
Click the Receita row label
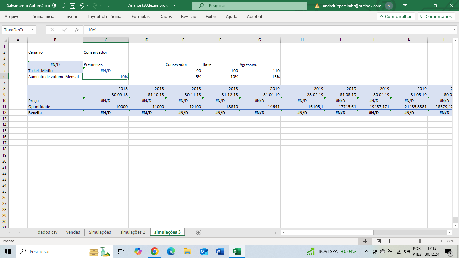click(55, 113)
